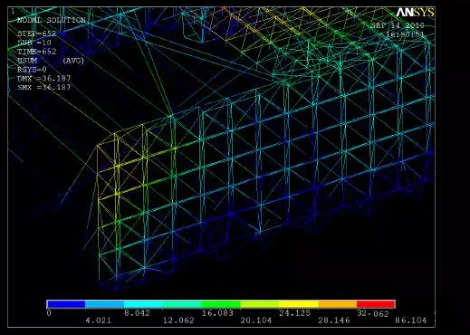470x335 pixels.
Task: Click the ANSYS logo in the corner
Action: click(415, 13)
